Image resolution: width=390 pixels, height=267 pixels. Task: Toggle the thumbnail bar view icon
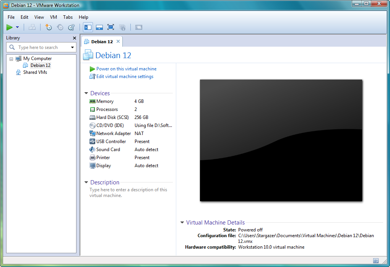pos(99,27)
